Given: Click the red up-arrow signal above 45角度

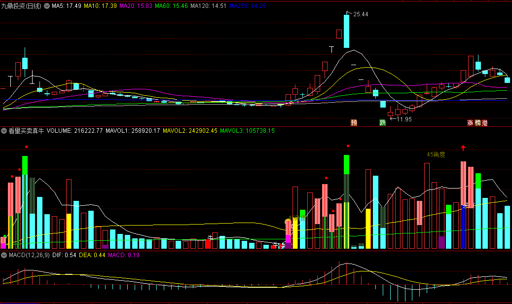Looking at the screenshot, I should (463, 148).
